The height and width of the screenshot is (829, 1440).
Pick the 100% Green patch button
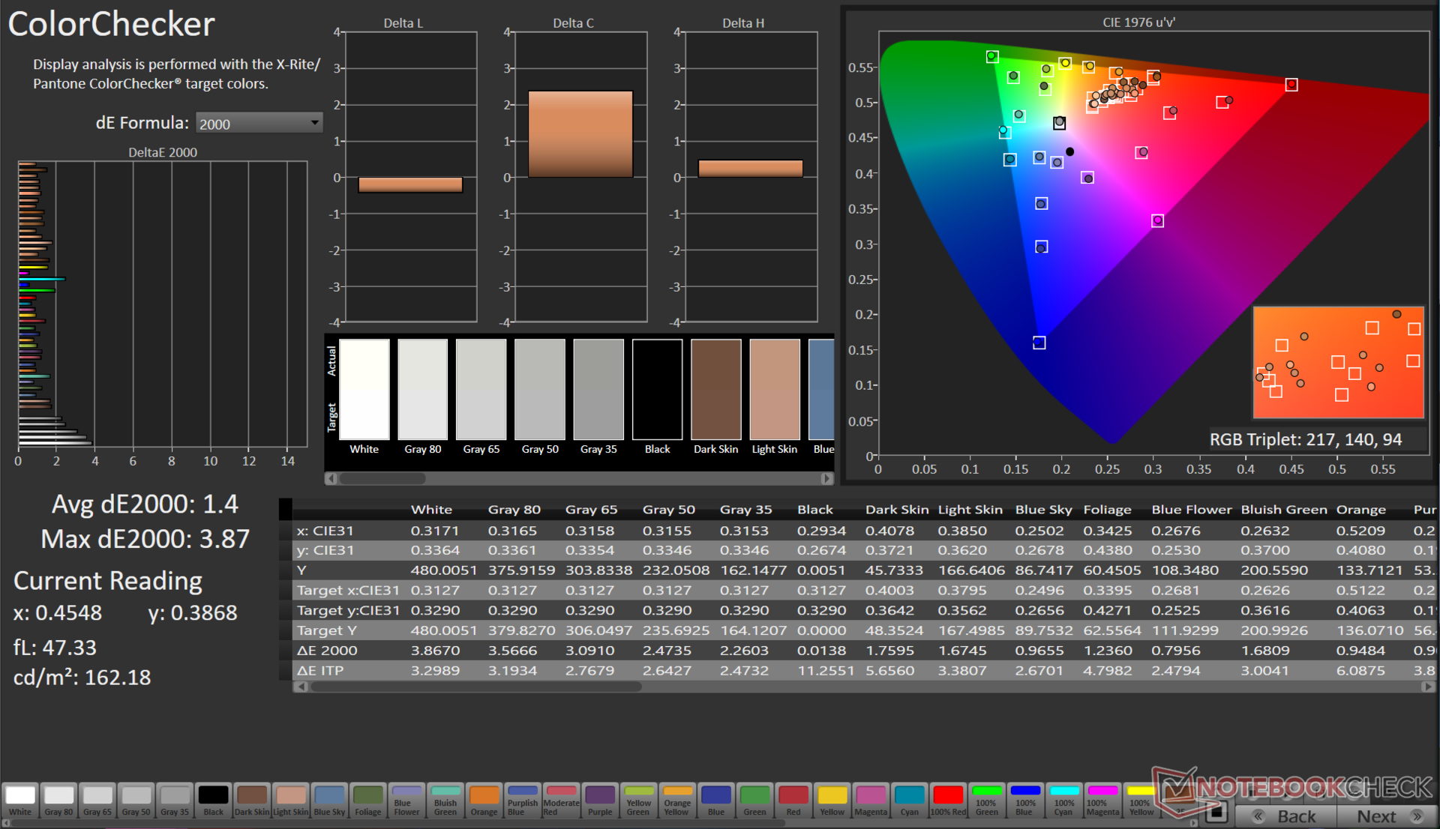point(986,801)
